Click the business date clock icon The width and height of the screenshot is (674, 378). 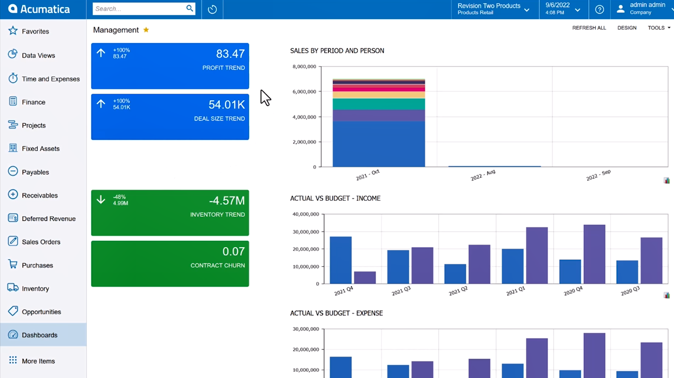[212, 9]
